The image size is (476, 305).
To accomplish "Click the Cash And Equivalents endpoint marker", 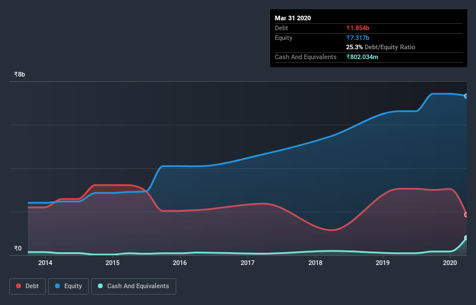I will (x=466, y=238).
